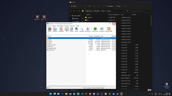Expand the address bar history dropdown
This screenshot has height=96, width=172.
(124, 11)
